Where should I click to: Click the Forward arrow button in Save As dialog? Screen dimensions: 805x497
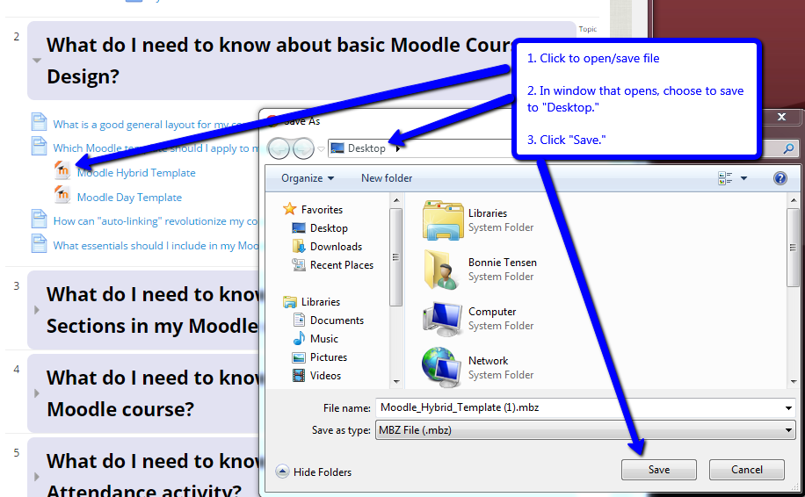point(303,148)
